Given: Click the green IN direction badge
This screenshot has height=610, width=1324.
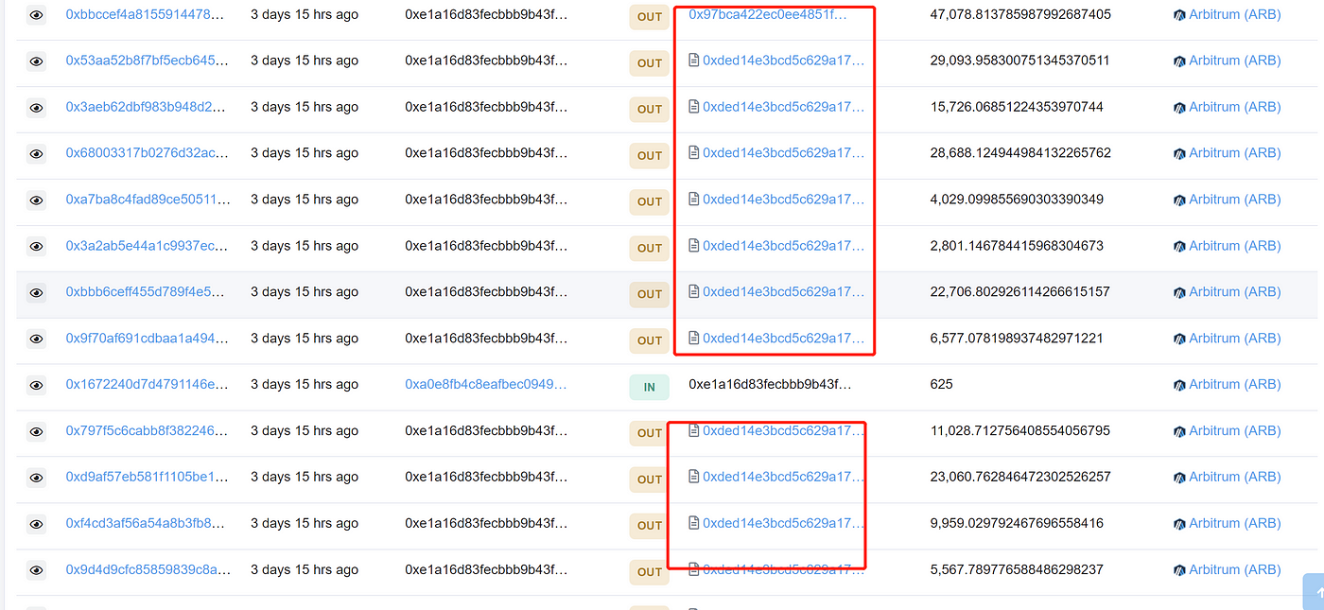Looking at the screenshot, I should (650, 387).
